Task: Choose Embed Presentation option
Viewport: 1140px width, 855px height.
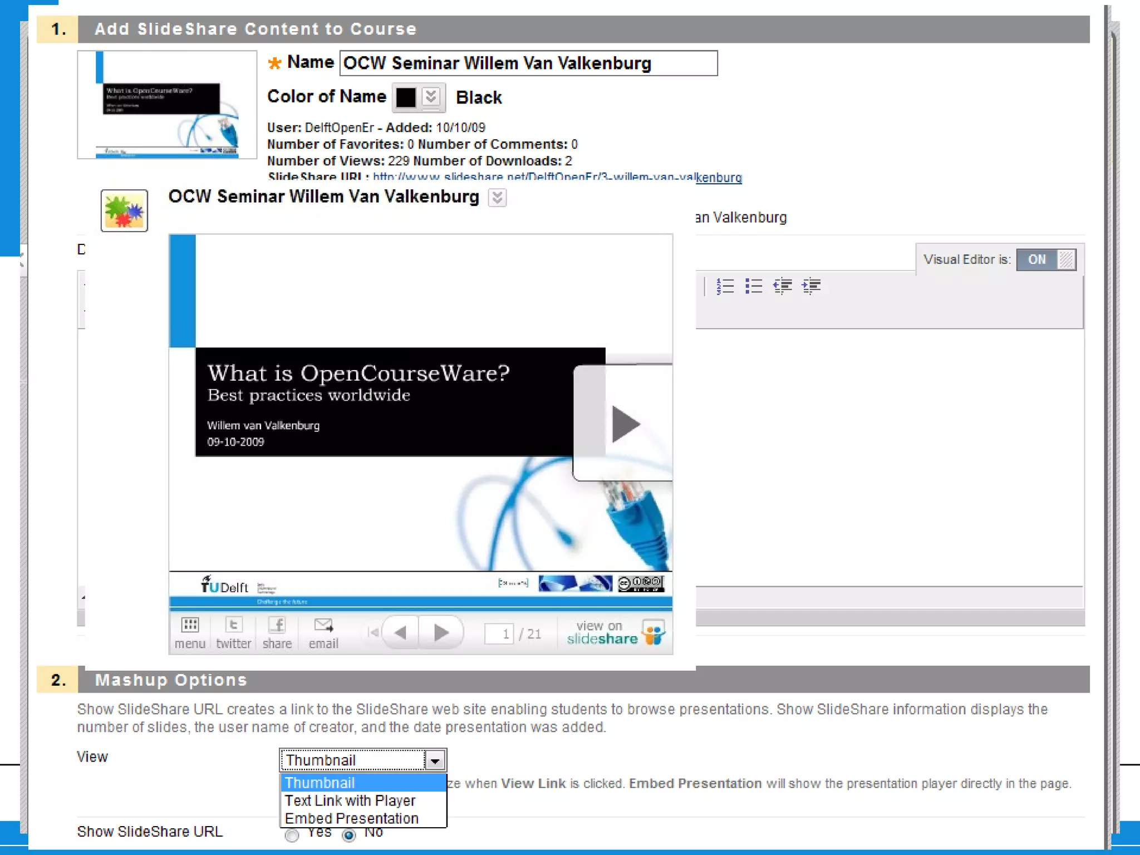Action: click(x=351, y=818)
